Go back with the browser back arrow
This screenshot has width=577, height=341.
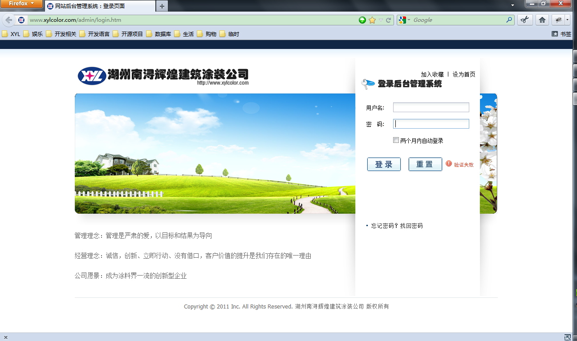[x=8, y=20]
